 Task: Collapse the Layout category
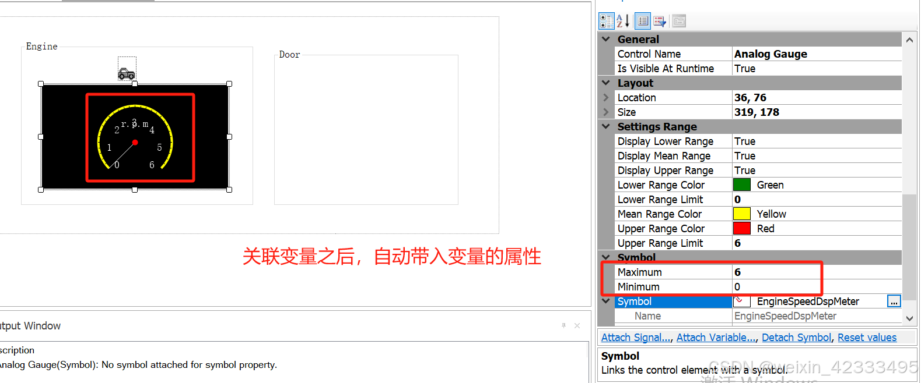[x=606, y=83]
